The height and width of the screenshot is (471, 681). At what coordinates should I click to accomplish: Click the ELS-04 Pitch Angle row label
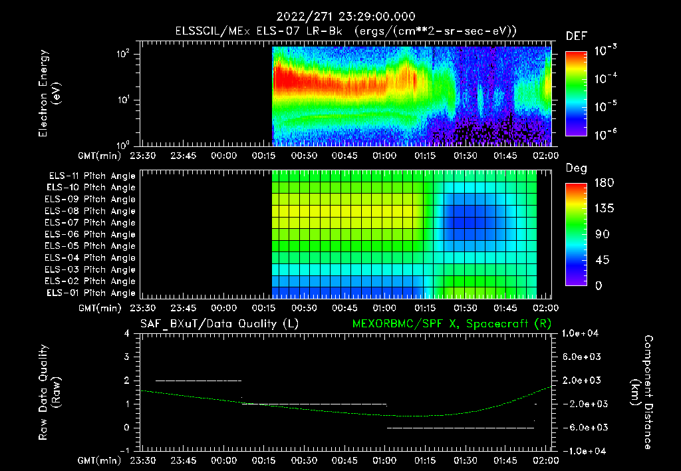pos(90,257)
